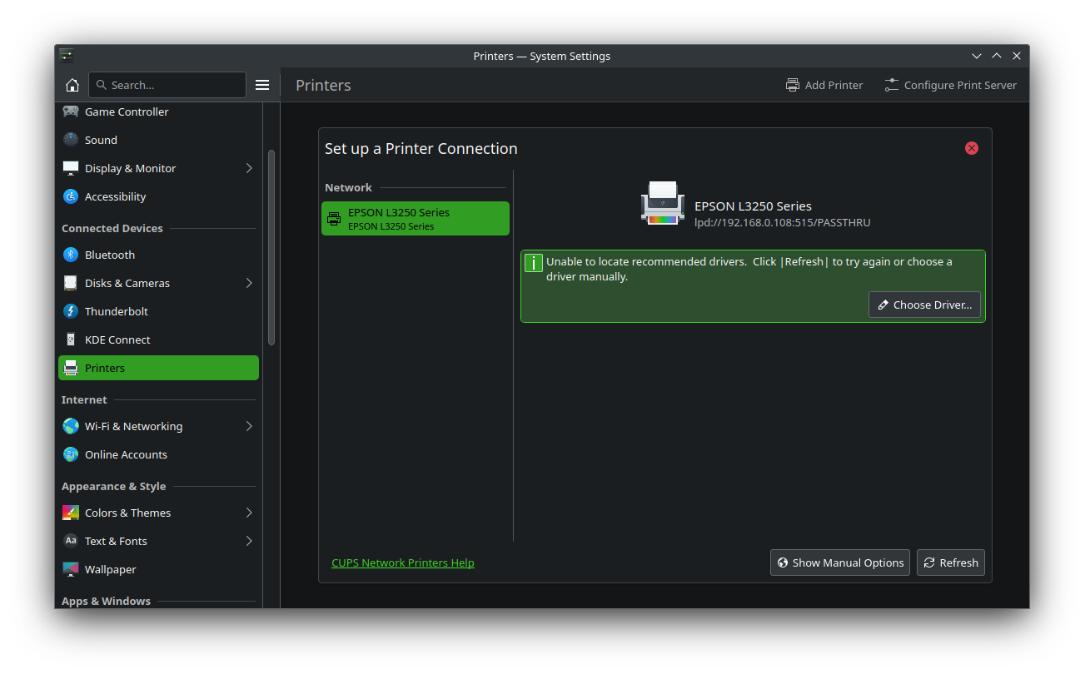Click Show Manual Options button

point(840,562)
